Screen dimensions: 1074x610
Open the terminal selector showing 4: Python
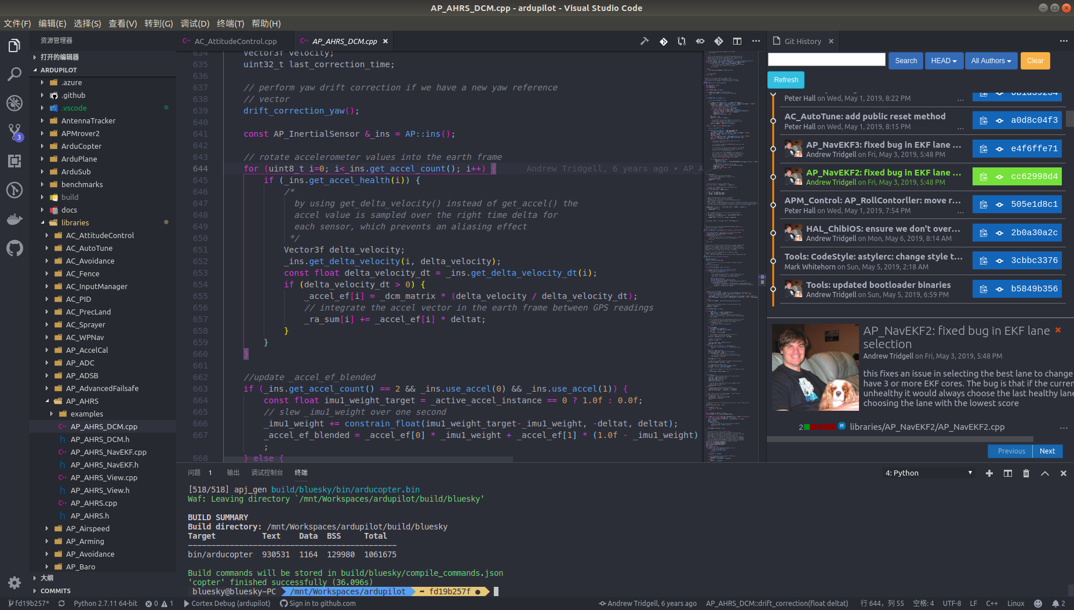click(x=929, y=473)
